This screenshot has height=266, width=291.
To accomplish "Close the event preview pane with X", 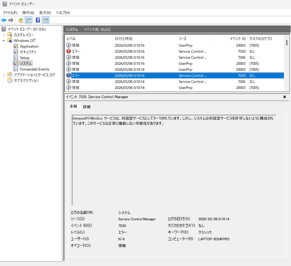I will pos(284,97).
